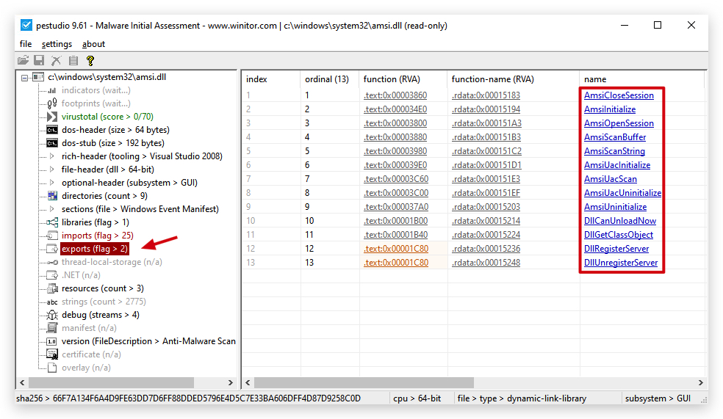This screenshot has width=723, height=419.
Task: Click the pestudio app icon in title bar
Action: 26,26
